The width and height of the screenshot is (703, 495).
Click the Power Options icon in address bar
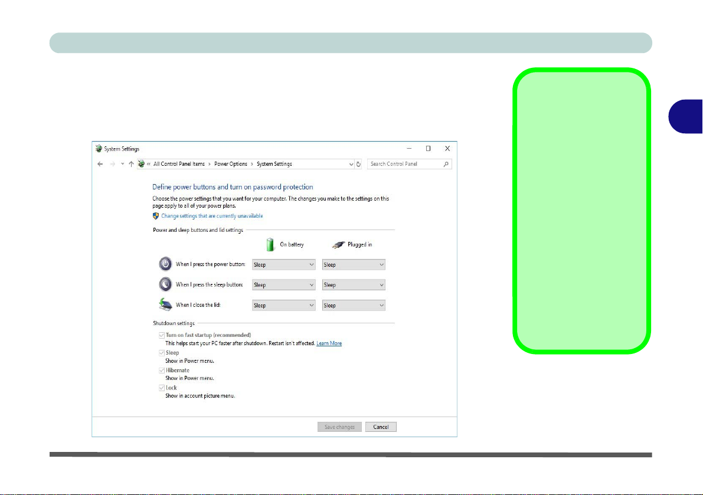point(141,164)
